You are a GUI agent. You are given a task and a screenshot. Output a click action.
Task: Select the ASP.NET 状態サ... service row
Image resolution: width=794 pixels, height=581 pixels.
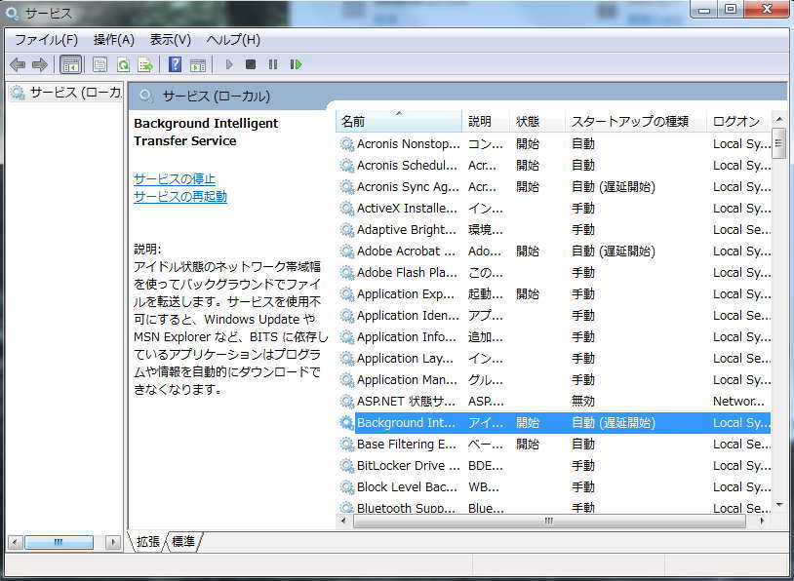(x=554, y=402)
